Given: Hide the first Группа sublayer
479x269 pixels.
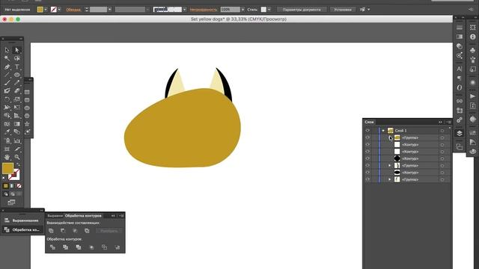Looking at the screenshot, I should tap(367, 137).
